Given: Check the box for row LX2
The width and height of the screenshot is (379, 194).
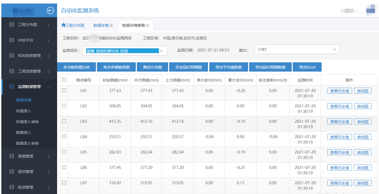Looking at the screenshot, I should [64, 106].
